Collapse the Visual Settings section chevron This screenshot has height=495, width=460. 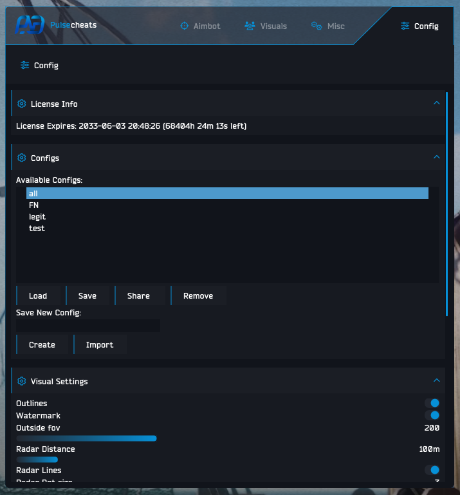click(x=437, y=380)
